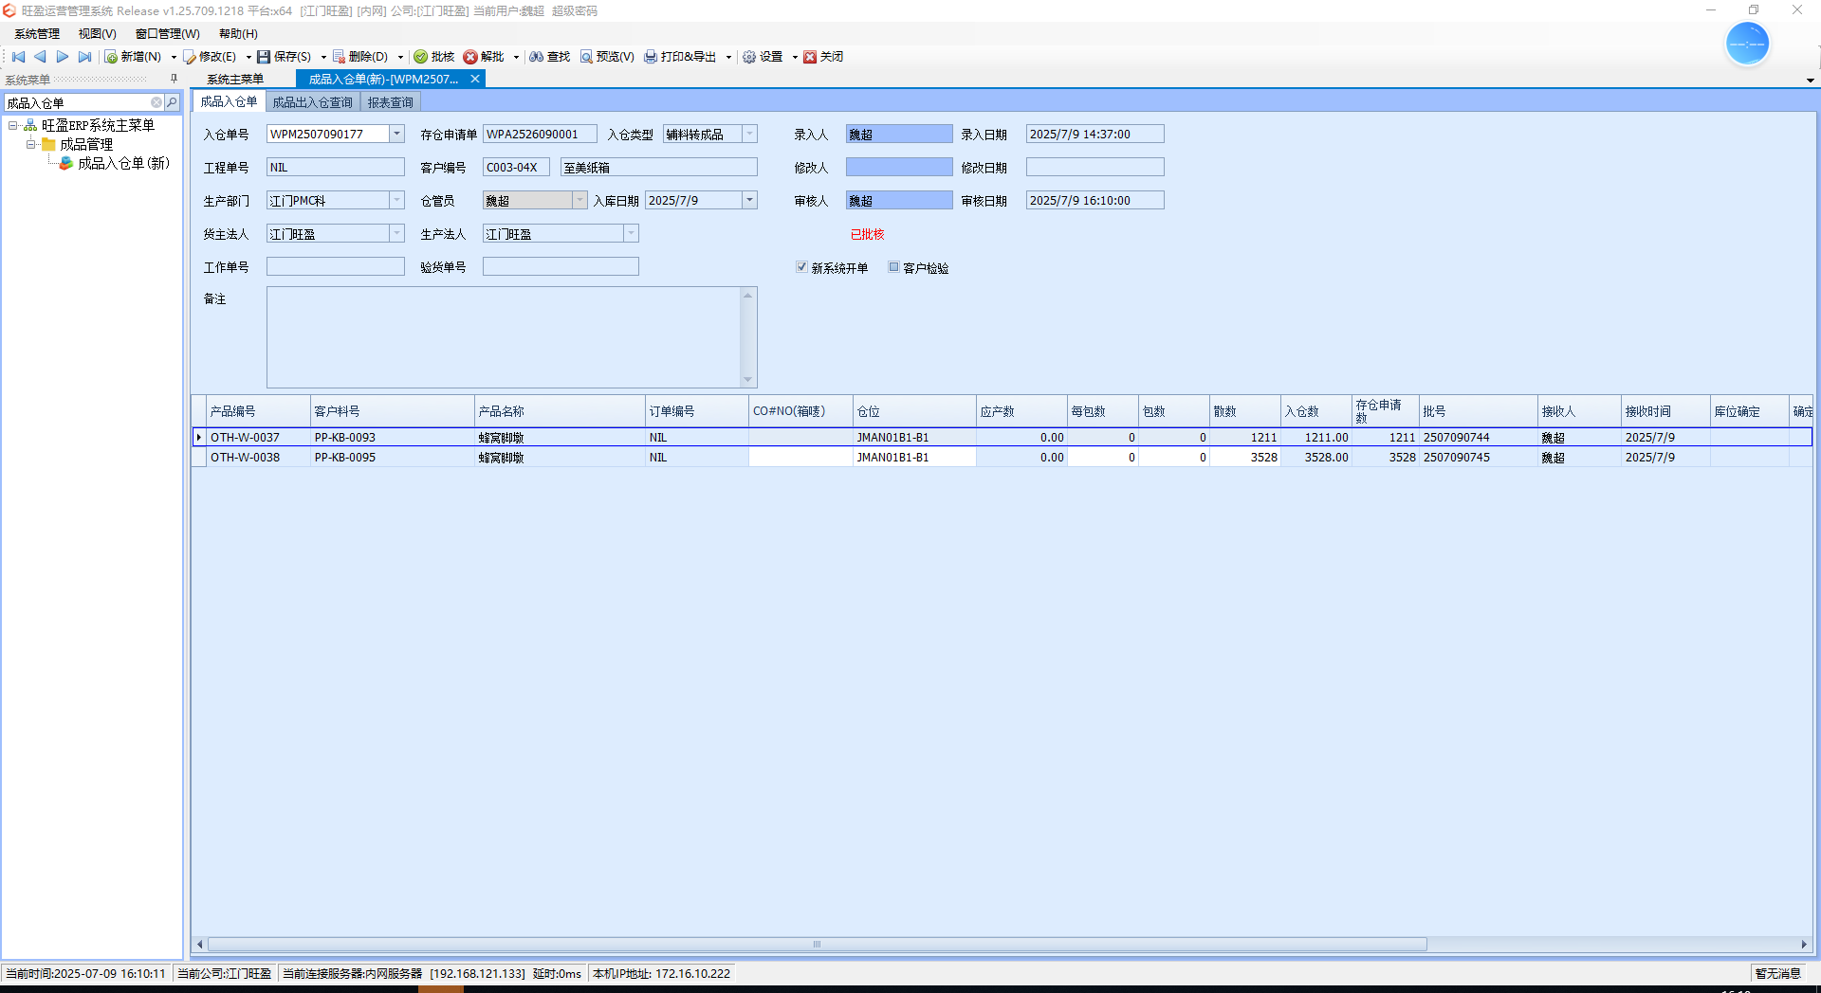Click the 关闭 close toolbar icon

pyautogui.click(x=810, y=57)
